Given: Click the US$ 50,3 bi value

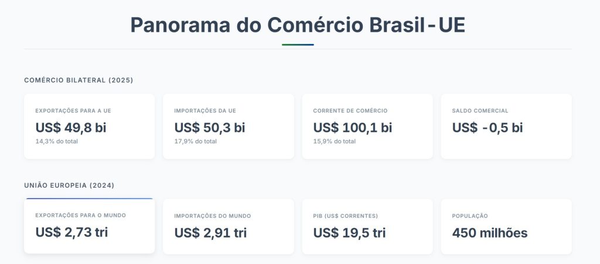Looking at the screenshot, I should 210,127.
